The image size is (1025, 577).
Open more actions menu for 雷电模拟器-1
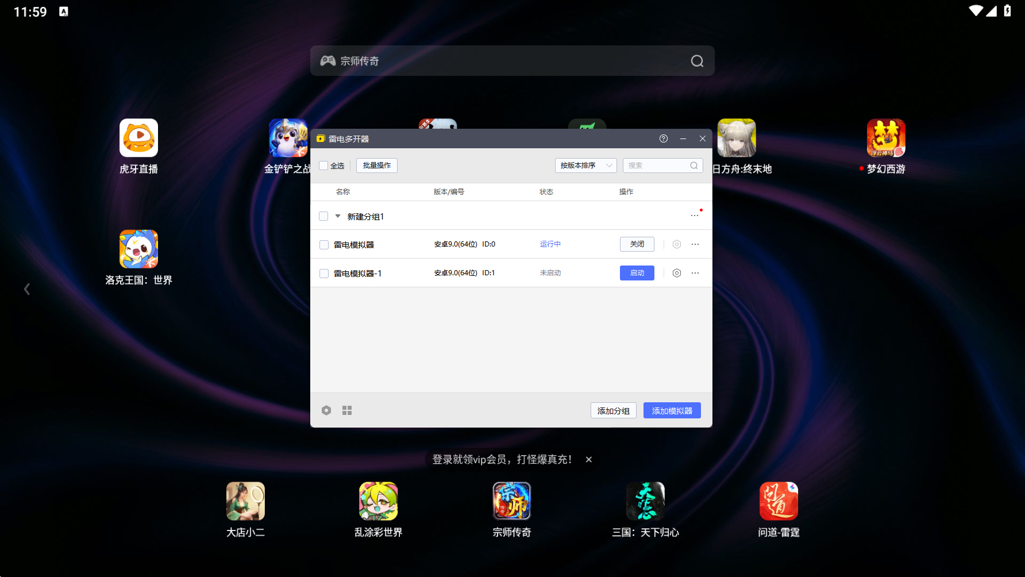tap(695, 273)
